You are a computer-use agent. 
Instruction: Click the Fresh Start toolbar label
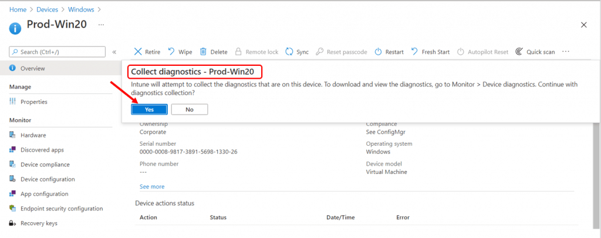click(436, 52)
